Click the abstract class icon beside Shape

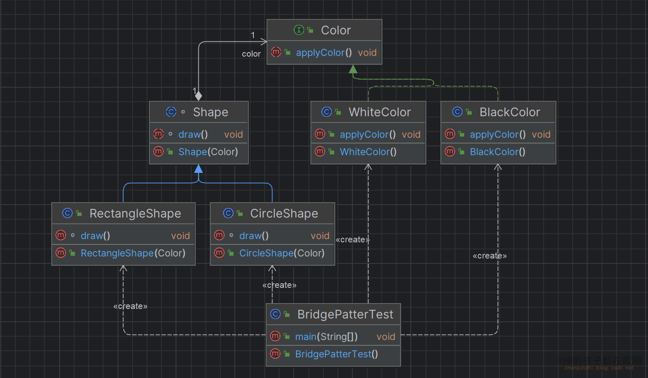171,112
